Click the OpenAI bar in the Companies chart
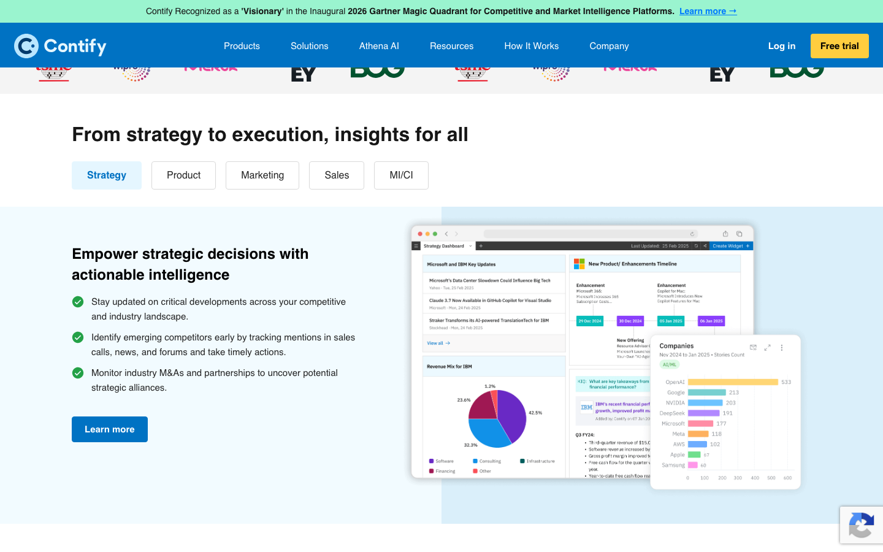The width and height of the screenshot is (883, 552). 733,382
